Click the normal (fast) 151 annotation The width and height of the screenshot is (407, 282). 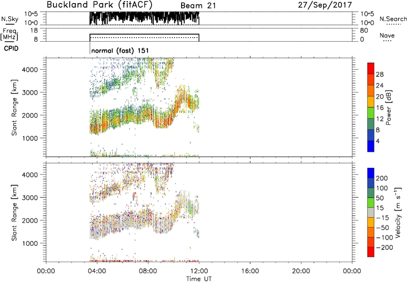120,50
